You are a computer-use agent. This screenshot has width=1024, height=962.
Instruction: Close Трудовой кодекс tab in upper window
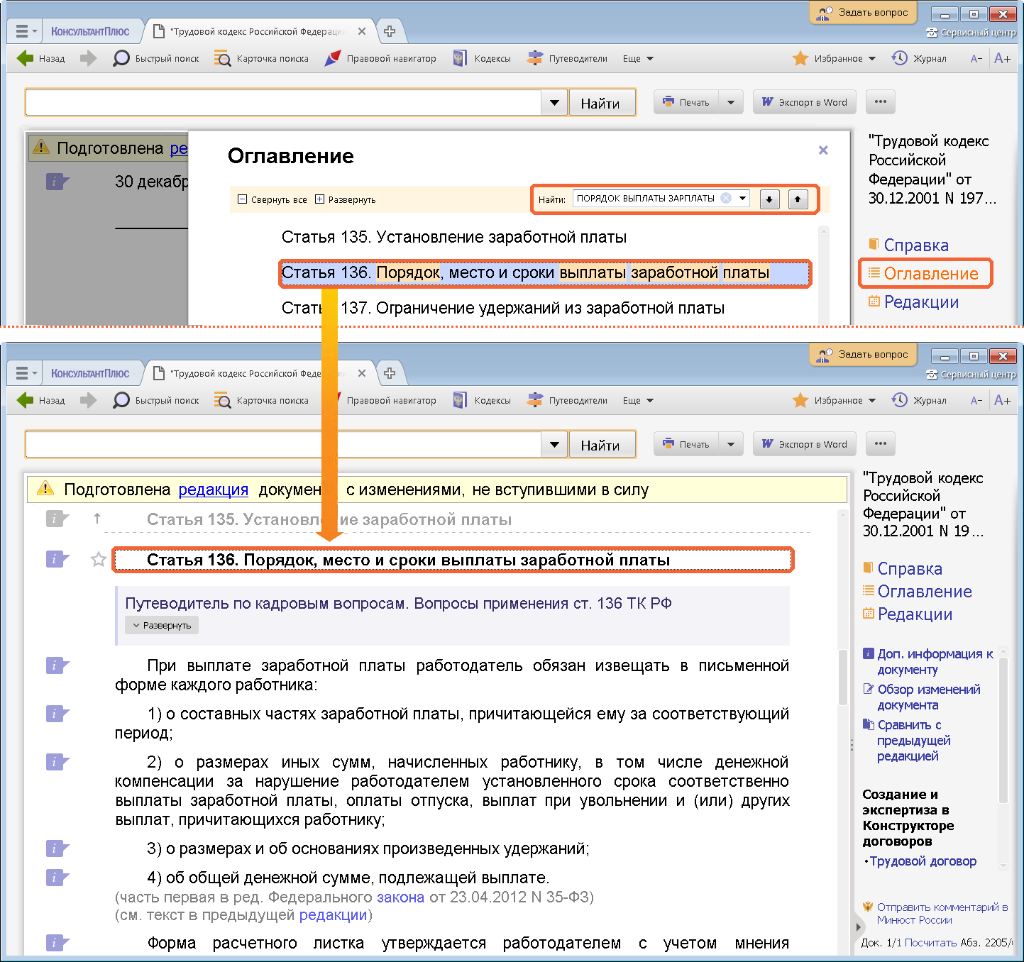point(362,31)
